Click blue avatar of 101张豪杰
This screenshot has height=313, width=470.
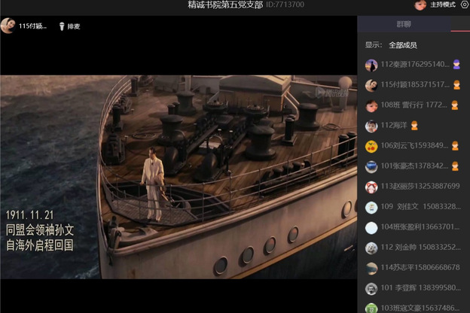tap(371, 167)
